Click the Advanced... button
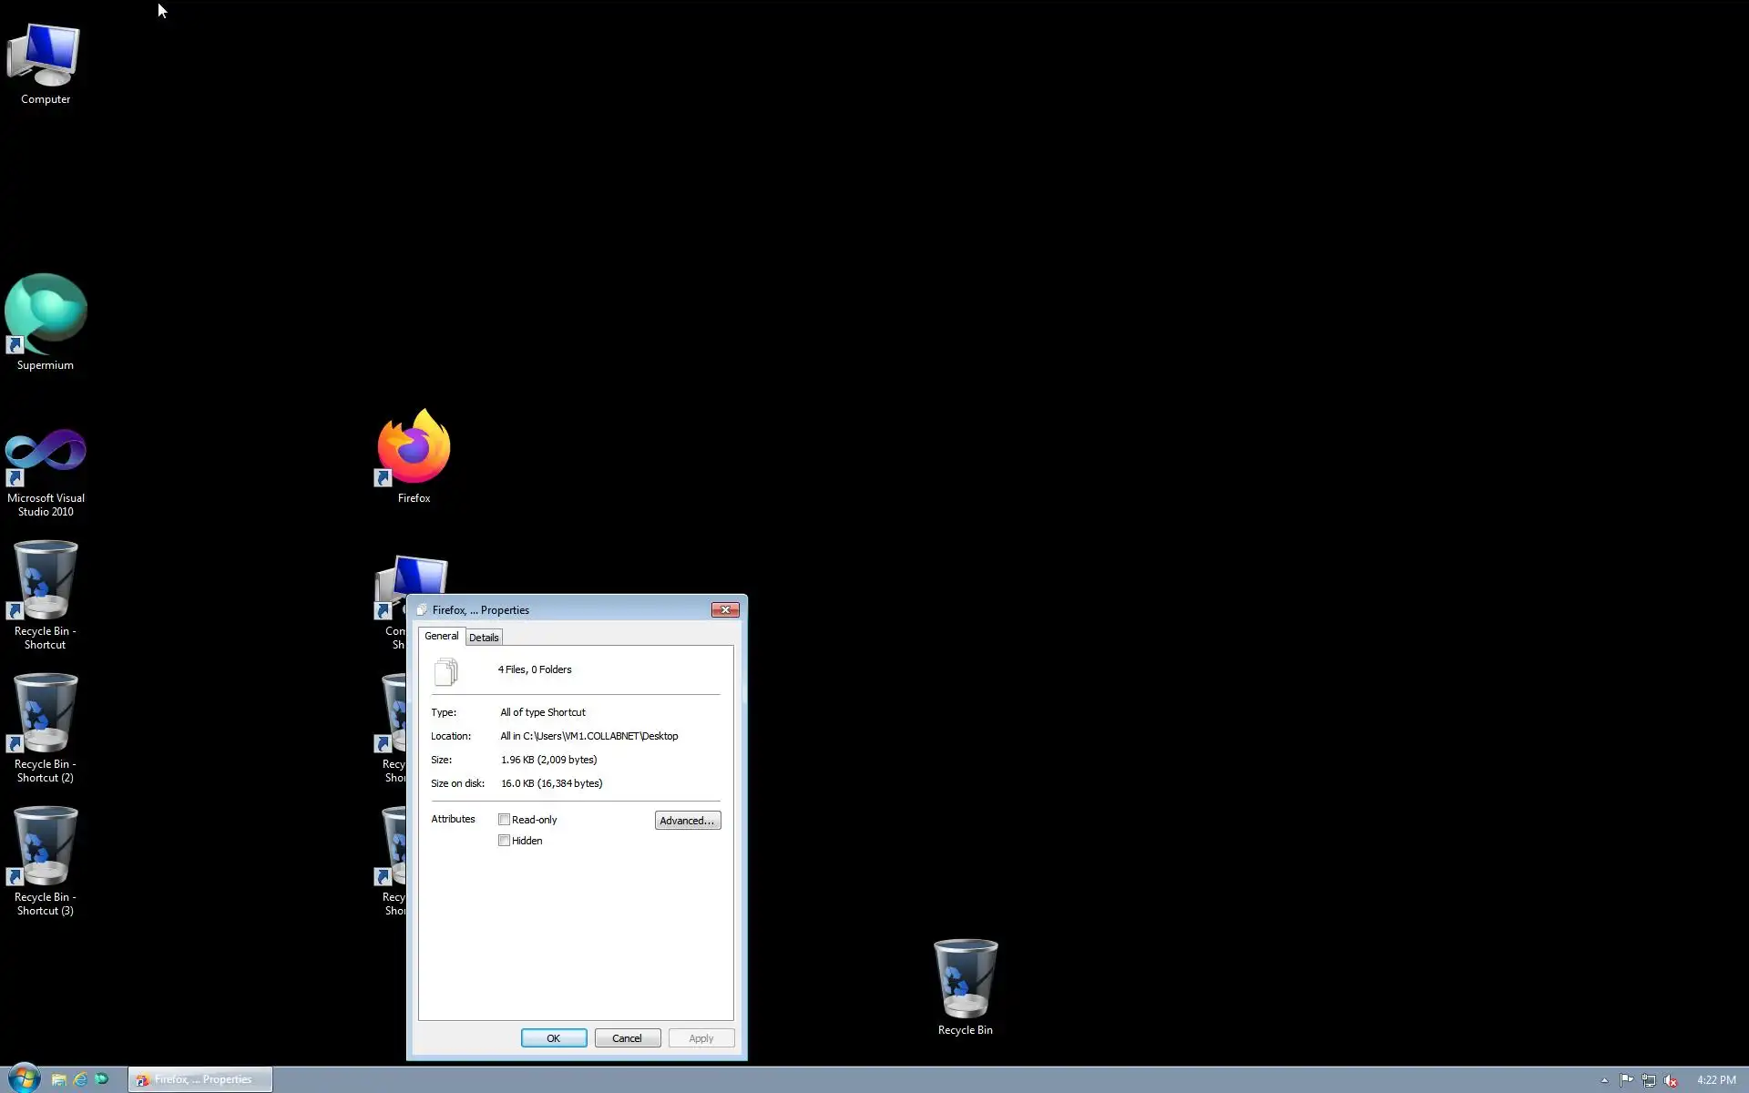This screenshot has height=1093, width=1749. click(x=687, y=821)
